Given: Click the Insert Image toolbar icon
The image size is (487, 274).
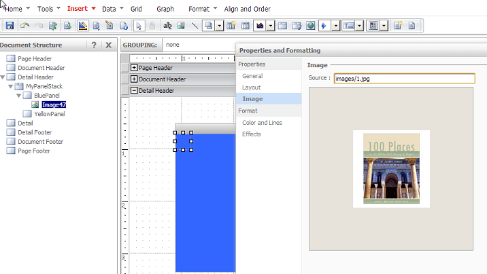Looking at the screenshot, I should coord(181,26).
